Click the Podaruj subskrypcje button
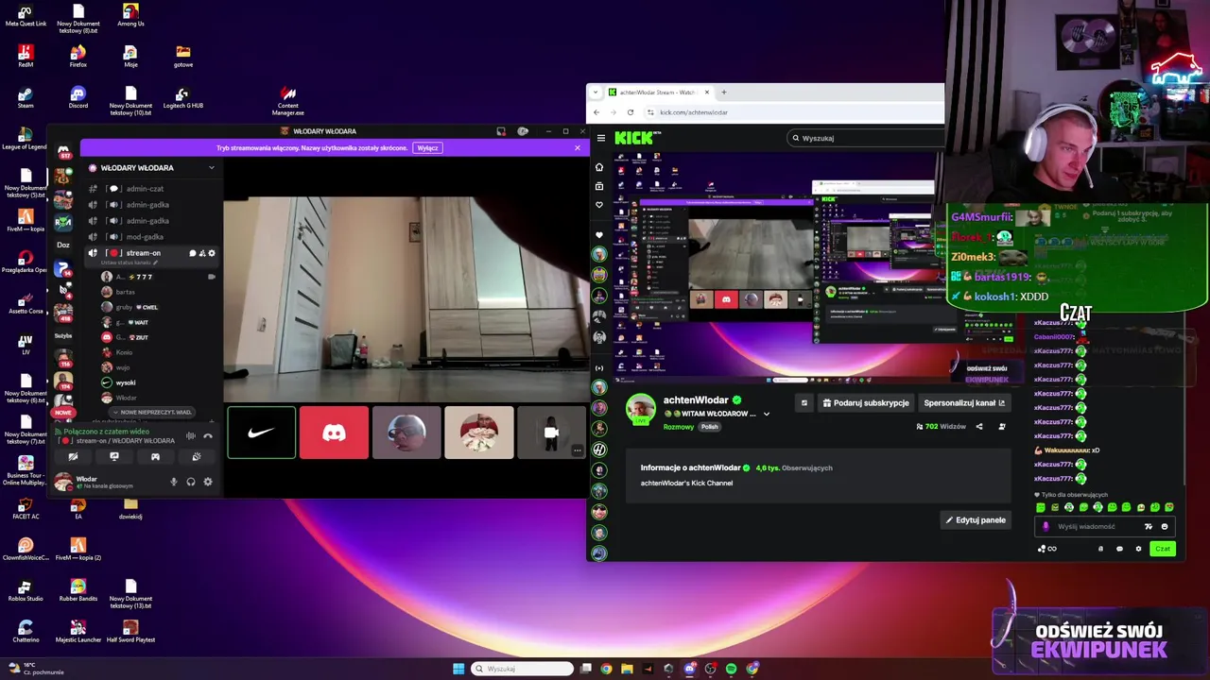This screenshot has width=1210, height=680. 865,402
